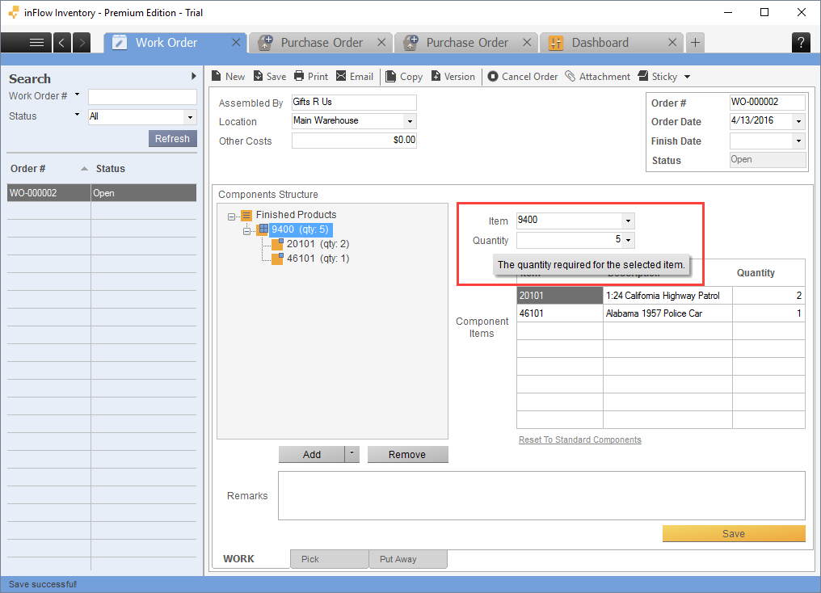Image resolution: width=821 pixels, height=593 pixels.
Task: Open help with the question mark icon
Action: (x=801, y=42)
